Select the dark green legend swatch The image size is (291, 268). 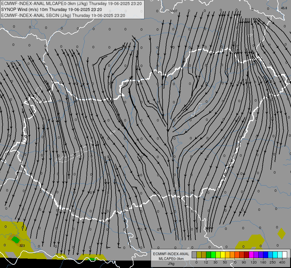[209, 255]
